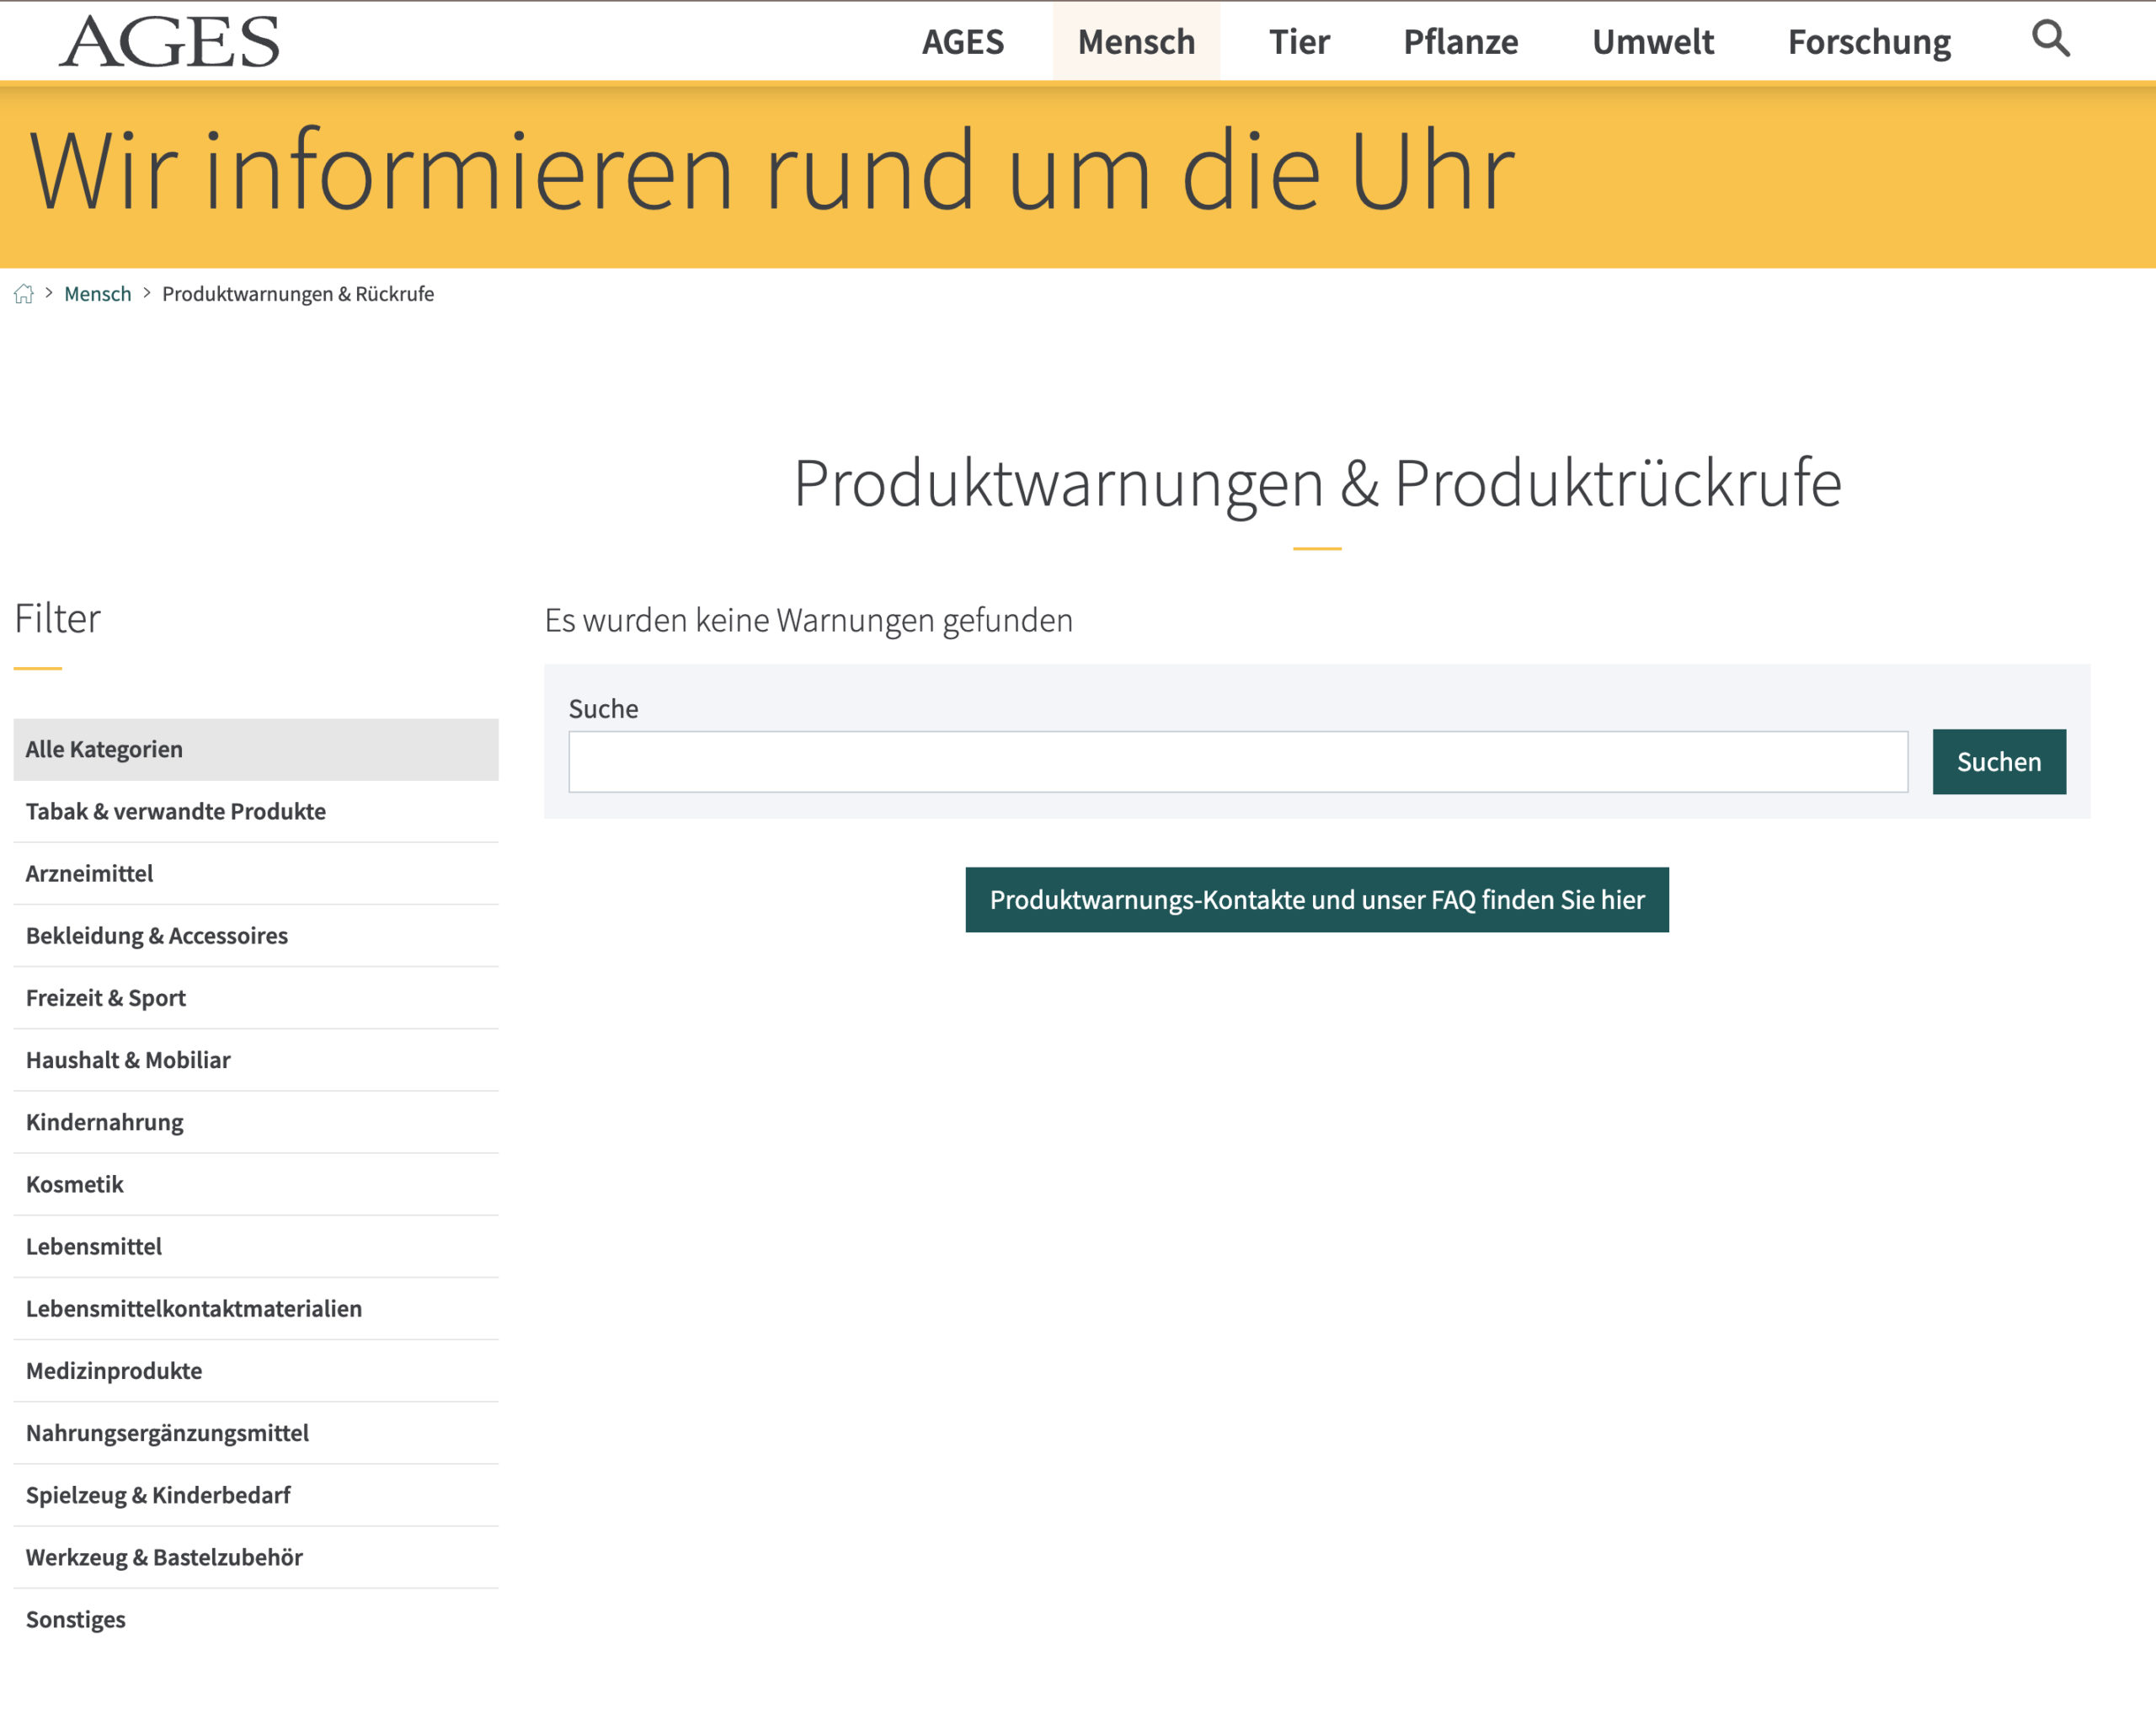The width and height of the screenshot is (2156, 1736).
Task: Open the Mensch navigation menu
Action: (1136, 42)
